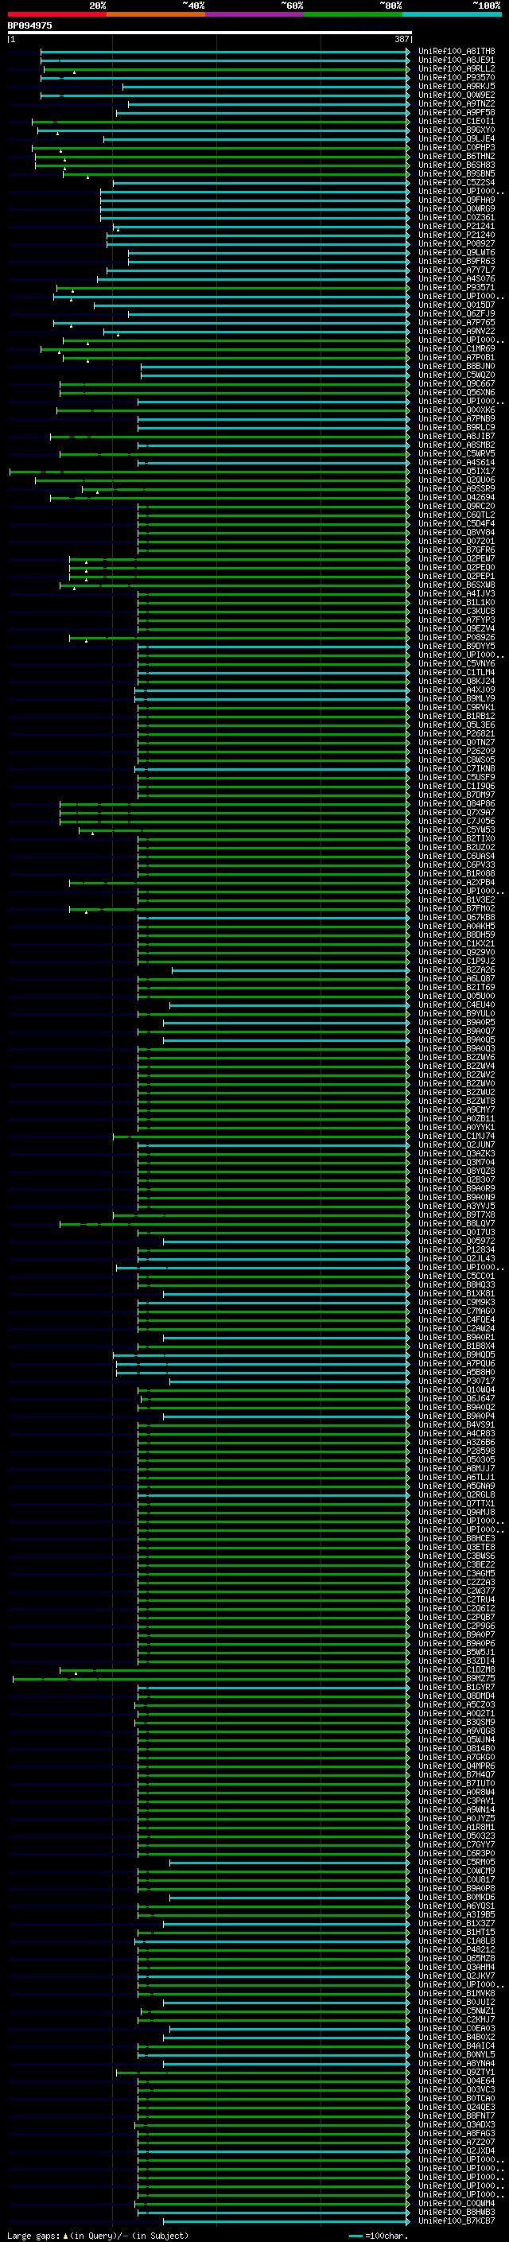The width and height of the screenshot is (509, 2242).
Task: Click hit label UniRef100_Q9LJE4
Action: (x=456, y=138)
